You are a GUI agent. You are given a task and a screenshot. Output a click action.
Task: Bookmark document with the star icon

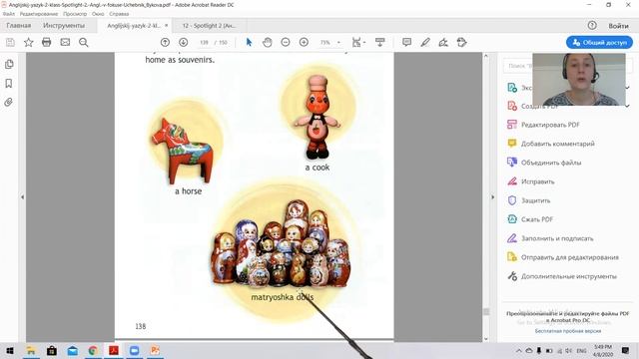pos(29,42)
